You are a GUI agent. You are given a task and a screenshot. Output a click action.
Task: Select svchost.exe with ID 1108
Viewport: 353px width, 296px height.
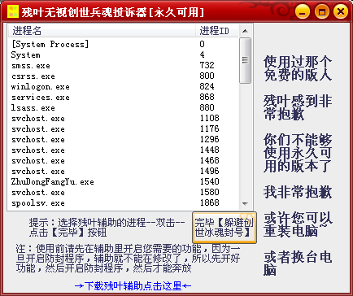(124, 118)
